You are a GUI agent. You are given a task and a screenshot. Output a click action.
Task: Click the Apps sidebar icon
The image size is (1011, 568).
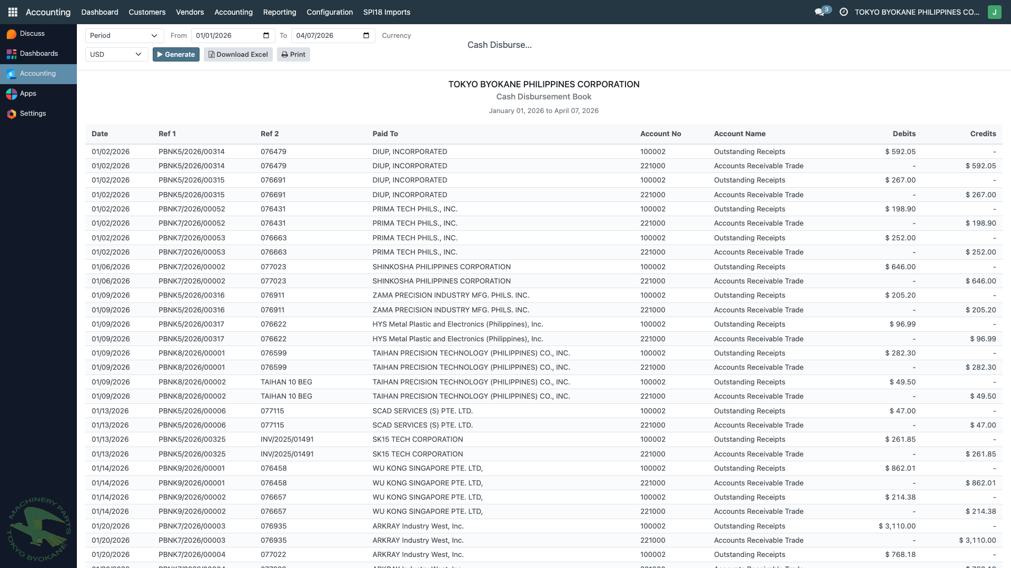pyautogui.click(x=12, y=94)
